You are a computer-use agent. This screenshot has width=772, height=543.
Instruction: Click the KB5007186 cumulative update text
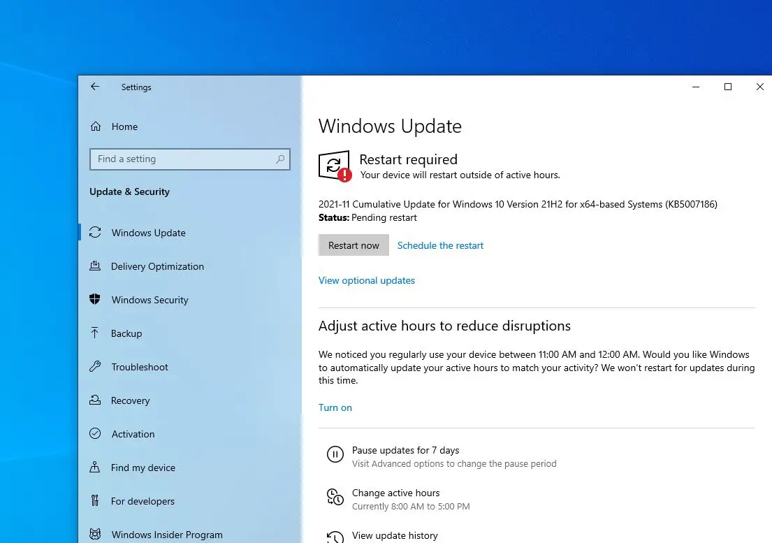[518, 204]
